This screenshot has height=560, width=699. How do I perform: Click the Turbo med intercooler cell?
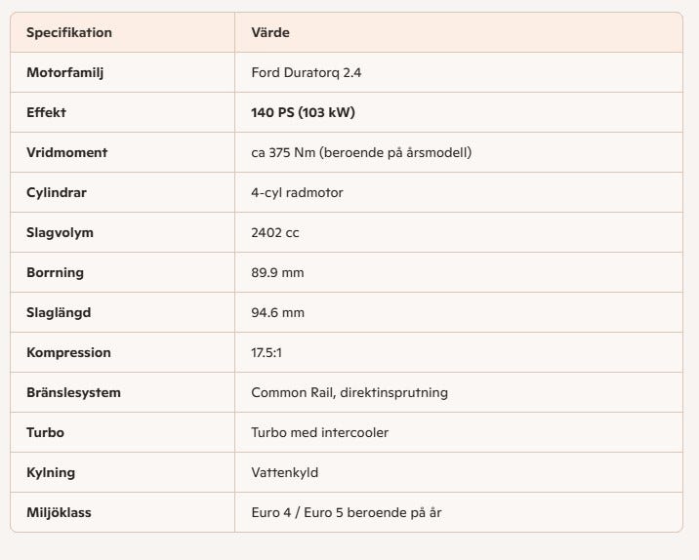(x=319, y=432)
